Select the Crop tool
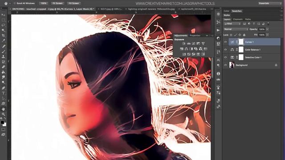 3,36
